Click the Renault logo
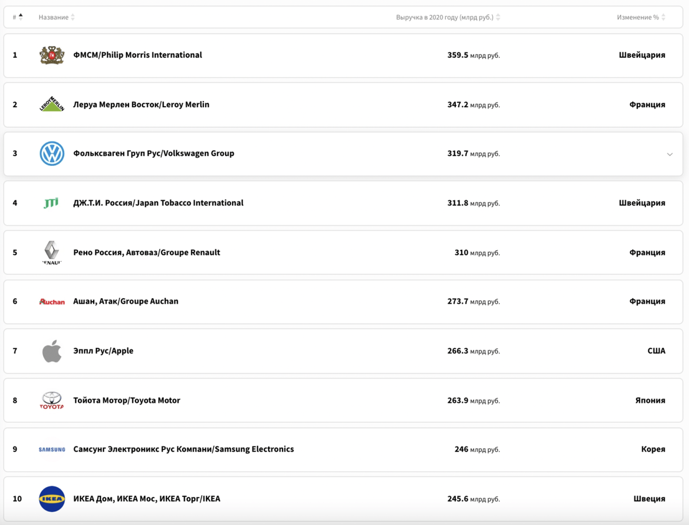 (52, 252)
